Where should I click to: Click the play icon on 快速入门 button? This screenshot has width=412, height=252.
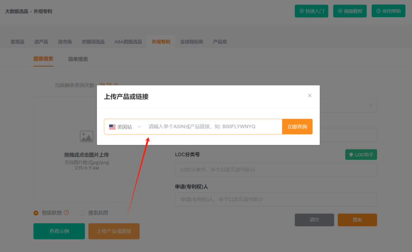coord(301,11)
